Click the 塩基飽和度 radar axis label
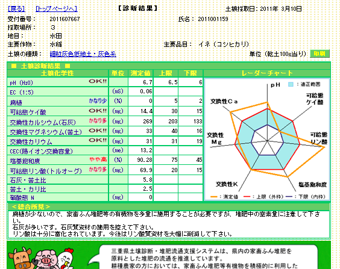 pos(312,184)
